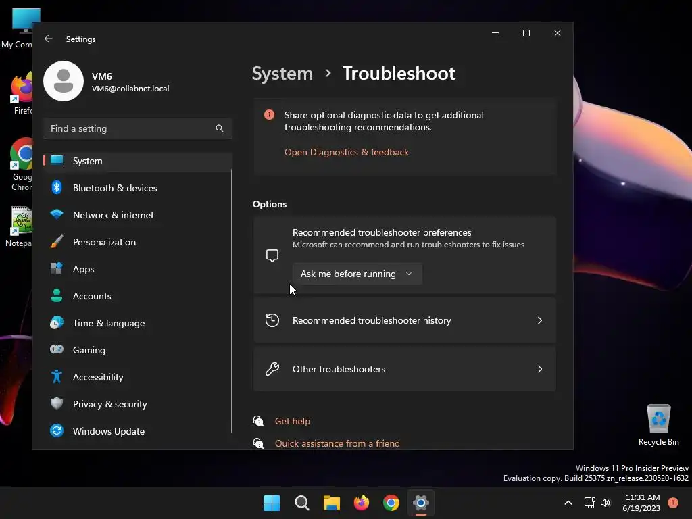This screenshot has height=519, width=692.
Task: Click the Time & language clock icon
Action: [x=57, y=322]
